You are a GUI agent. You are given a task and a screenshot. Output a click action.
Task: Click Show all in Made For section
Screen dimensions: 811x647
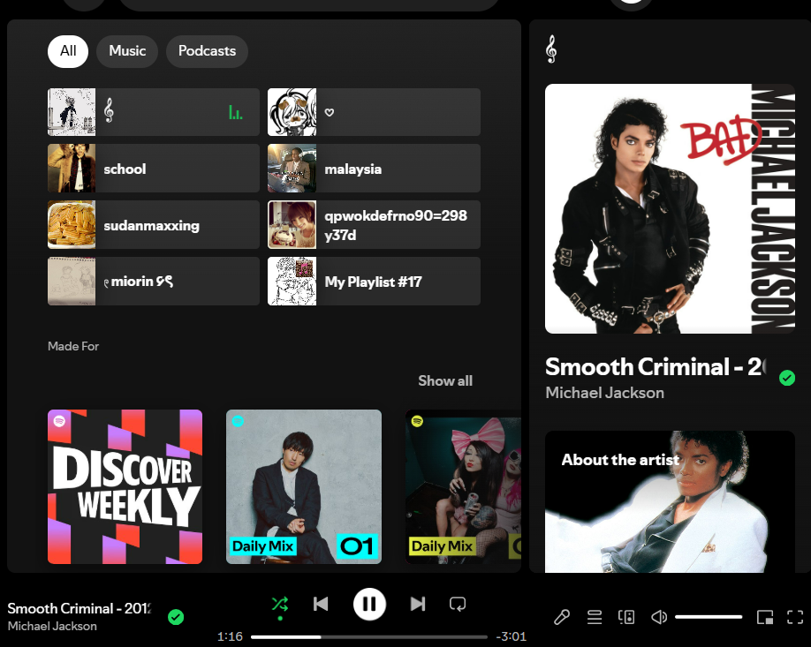[x=445, y=380]
